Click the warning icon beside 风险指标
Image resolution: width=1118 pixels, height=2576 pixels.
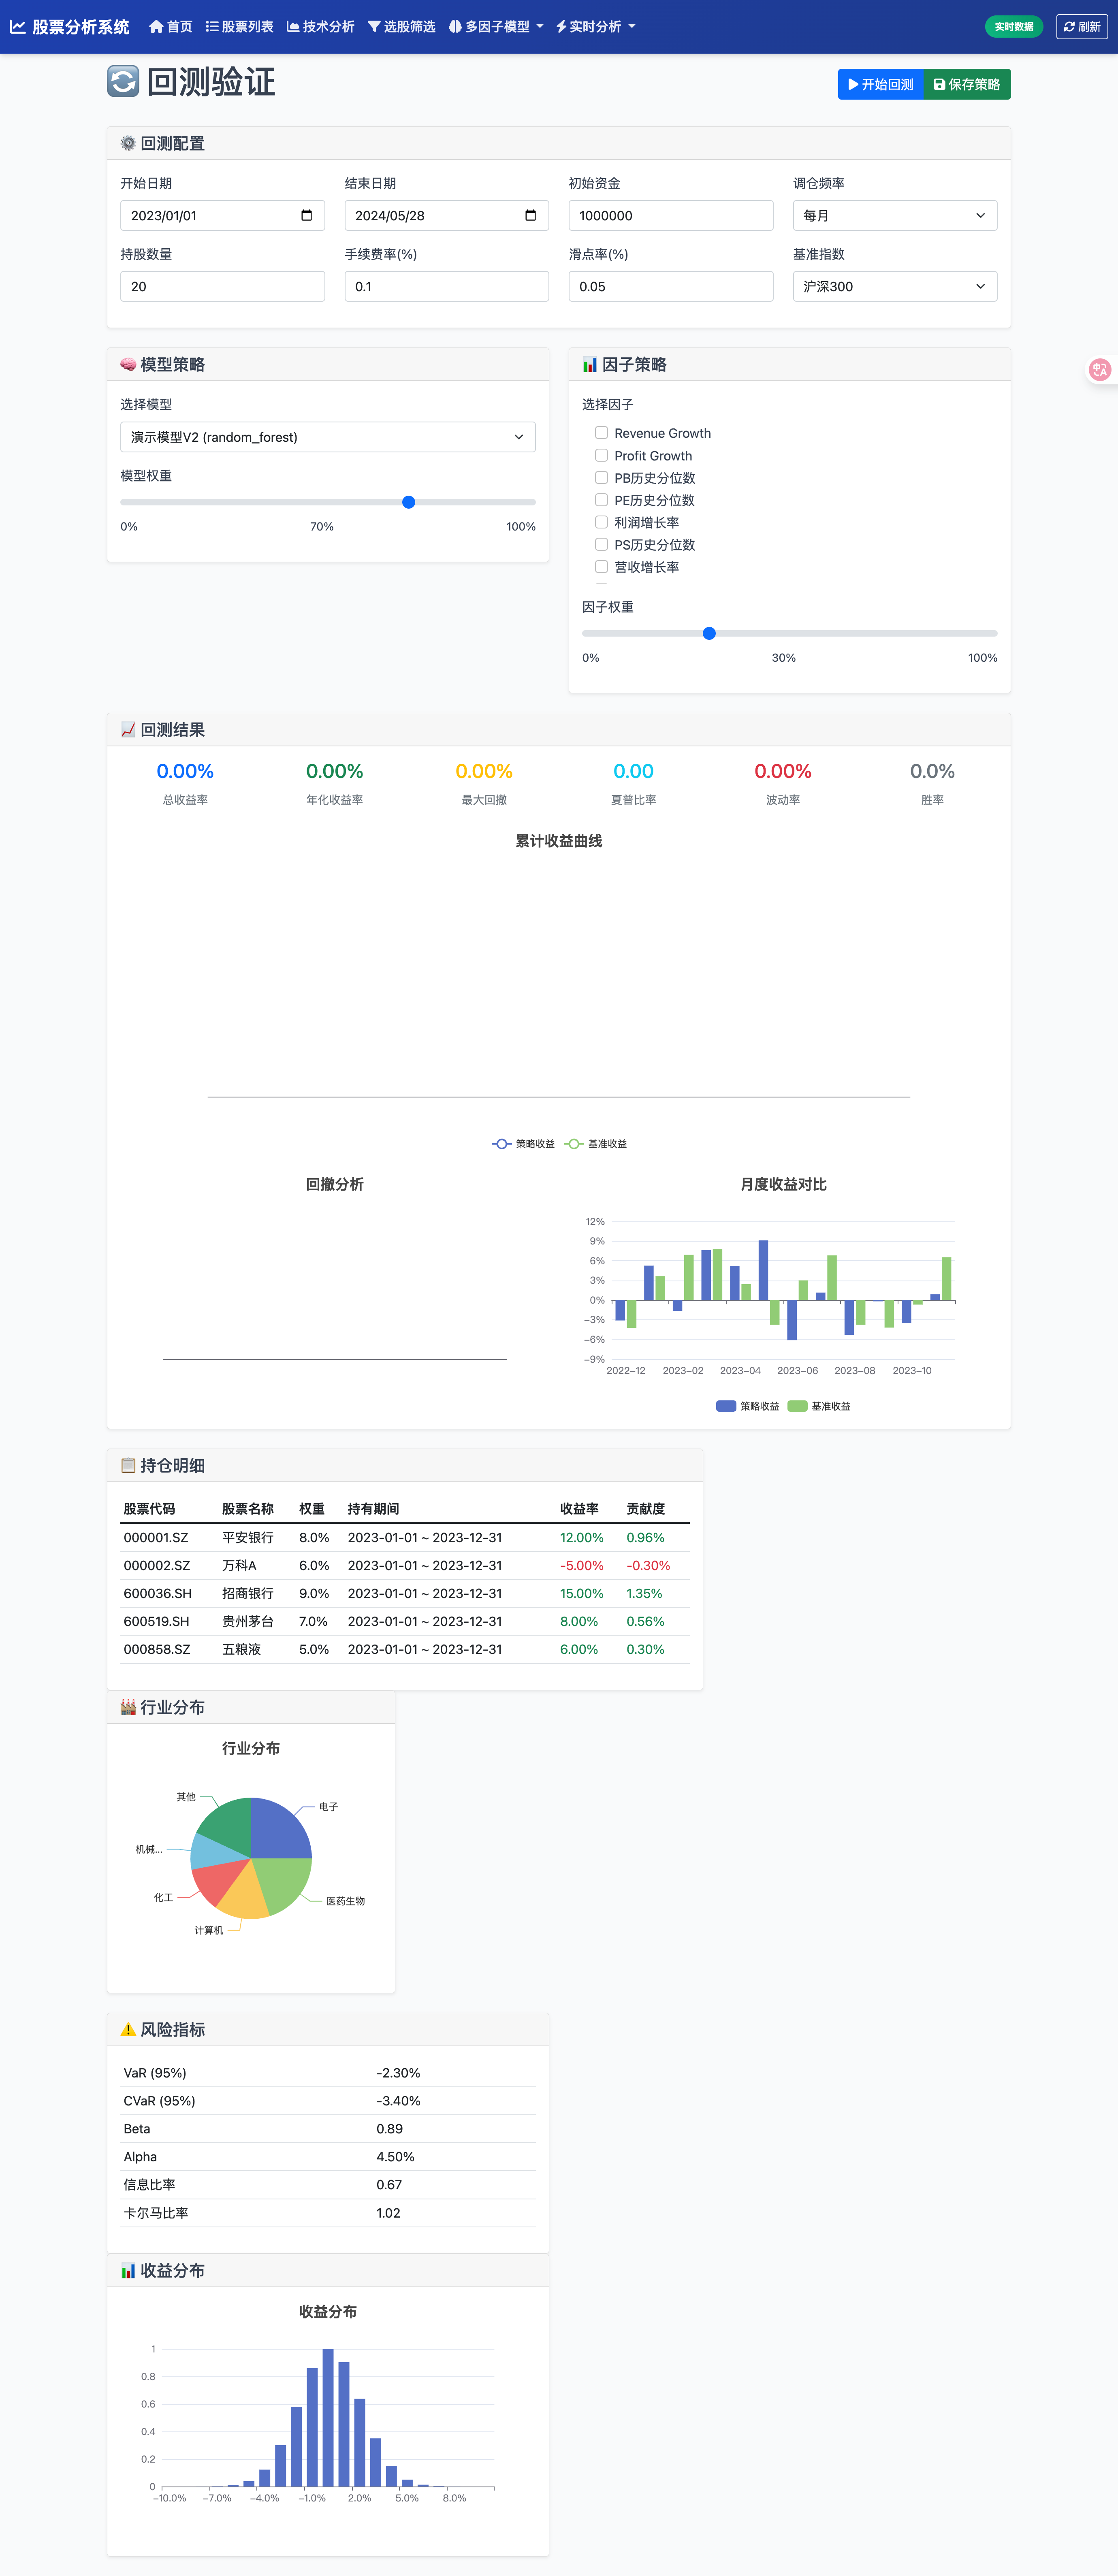coord(128,2029)
